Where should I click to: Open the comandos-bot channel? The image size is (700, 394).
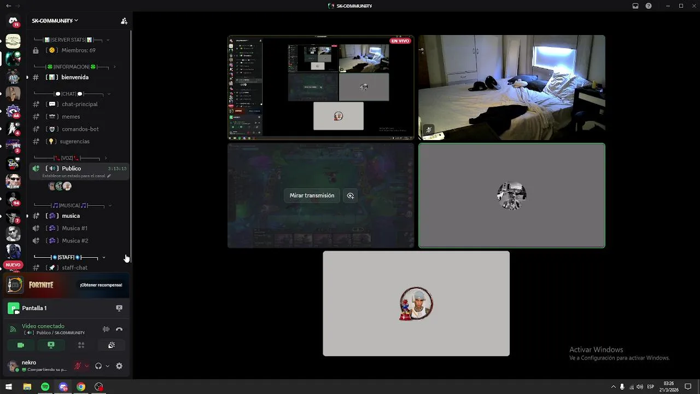pyautogui.click(x=80, y=129)
